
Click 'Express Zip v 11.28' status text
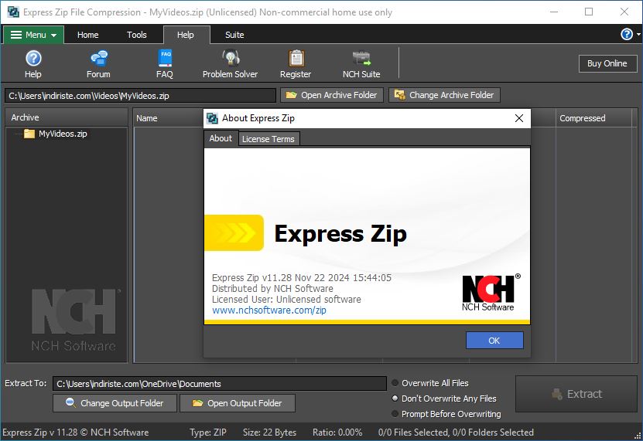tap(39, 433)
